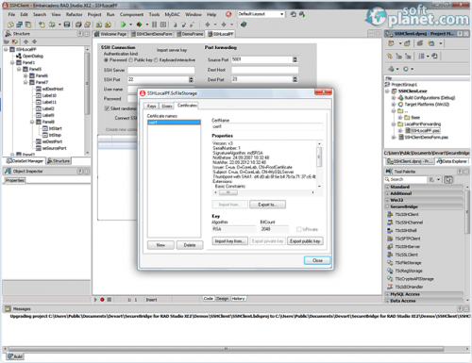Click the TScCryptoAPIStorage component icon
The height and width of the screenshot is (363, 472).
390,279
